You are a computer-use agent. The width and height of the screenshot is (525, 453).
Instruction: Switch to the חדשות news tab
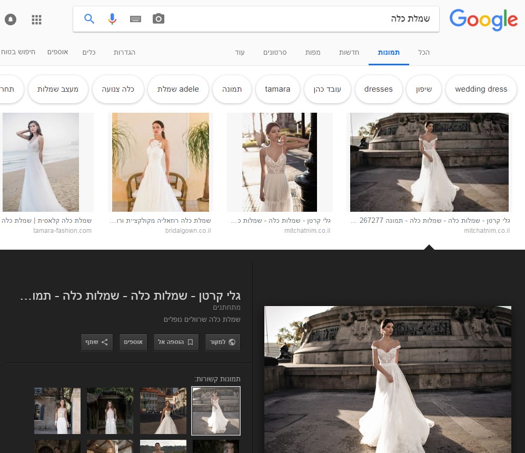pyautogui.click(x=348, y=53)
